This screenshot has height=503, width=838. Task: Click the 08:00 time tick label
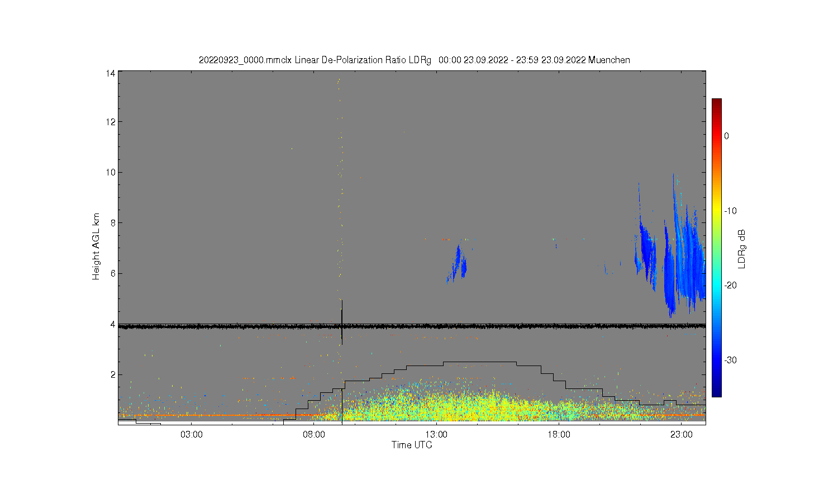(x=314, y=434)
